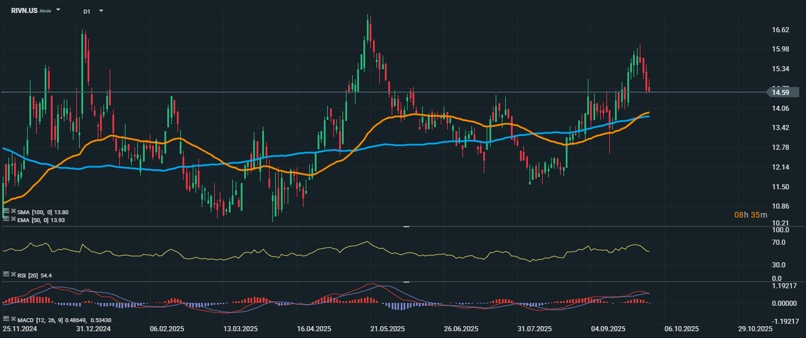Screen dimensions: 806x338
Task: Open MACD indicator settings icon
Action: pos(6,319)
